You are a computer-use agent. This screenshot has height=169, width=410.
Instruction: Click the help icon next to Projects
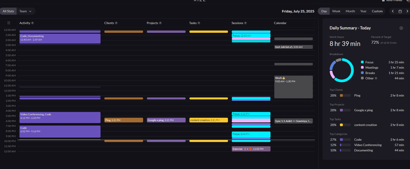click(160, 23)
